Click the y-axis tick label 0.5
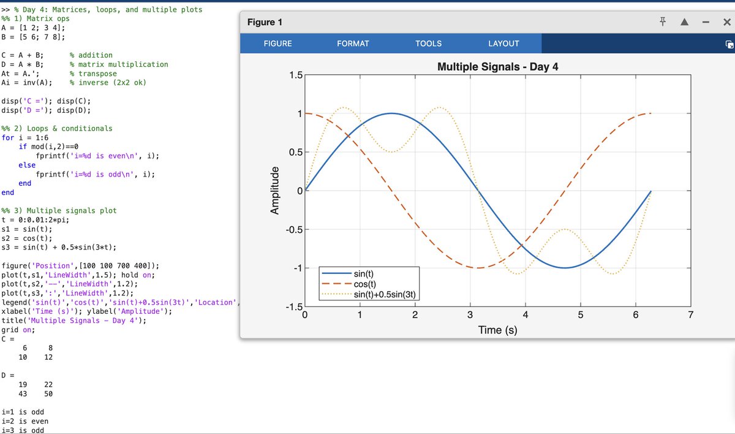The height and width of the screenshot is (434, 735). click(295, 152)
